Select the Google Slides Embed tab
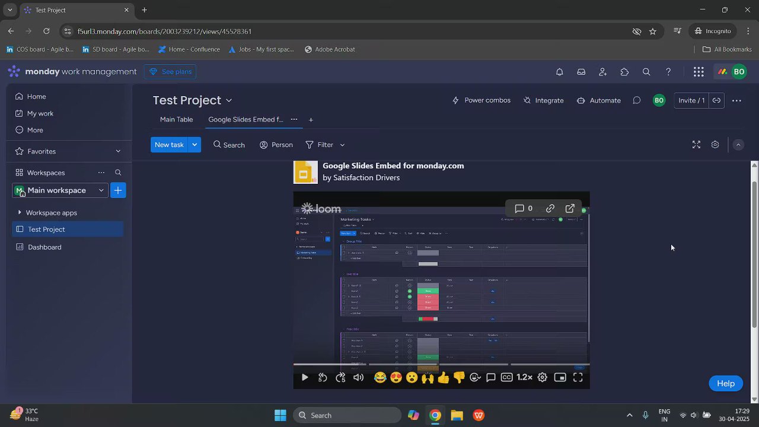The height and width of the screenshot is (427, 759). point(245,119)
